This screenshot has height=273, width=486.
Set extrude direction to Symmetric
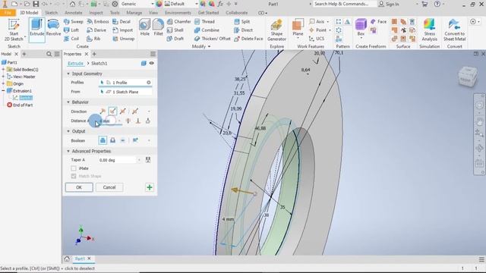tap(123, 111)
